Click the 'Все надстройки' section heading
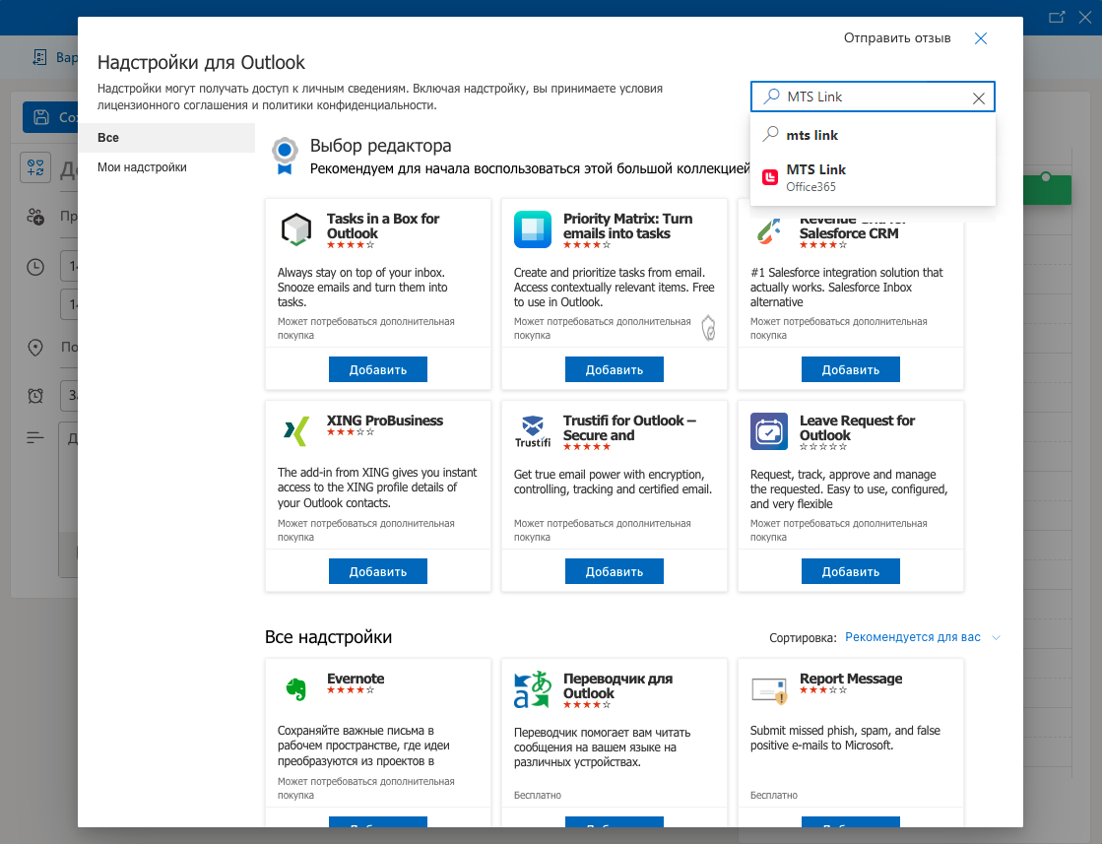 tap(328, 636)
